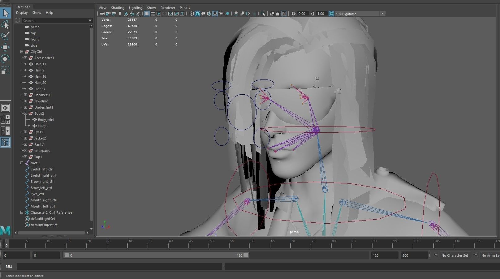Image resolution: width=500 pixels, height=279 pixels.
Task: Select Eyelid_left_ctrl in the Outliner
Action: click(42, 169)
